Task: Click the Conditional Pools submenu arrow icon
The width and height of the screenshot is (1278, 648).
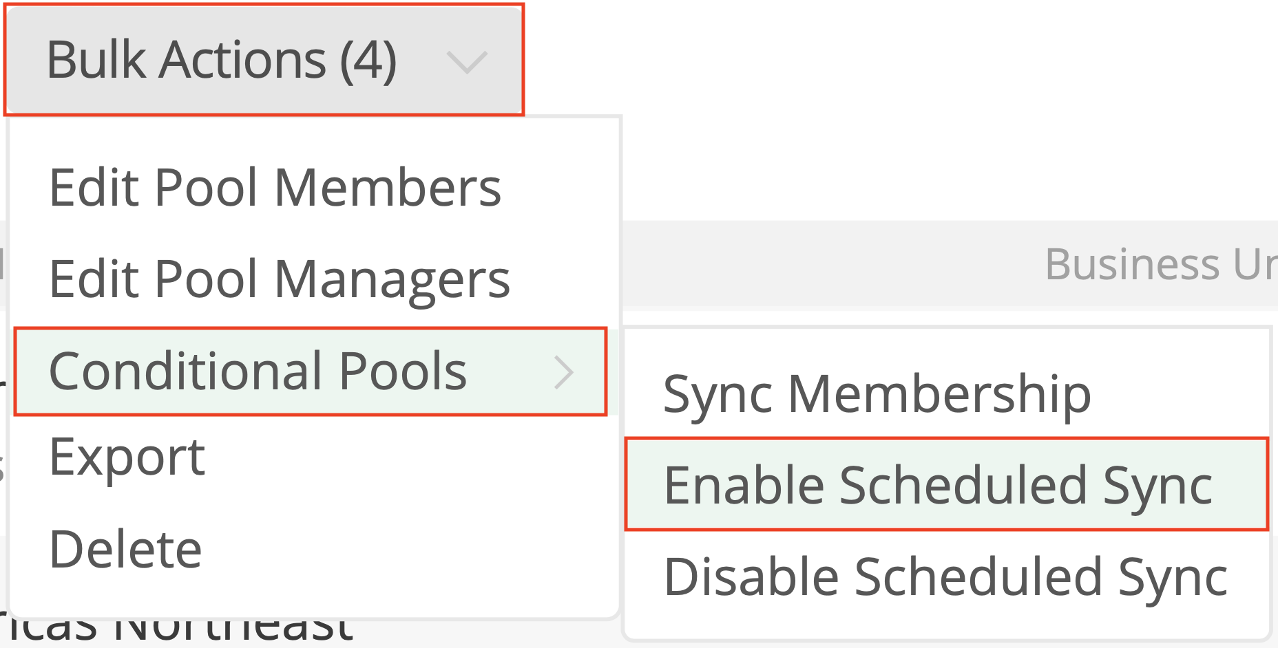Action: (564, 373)
